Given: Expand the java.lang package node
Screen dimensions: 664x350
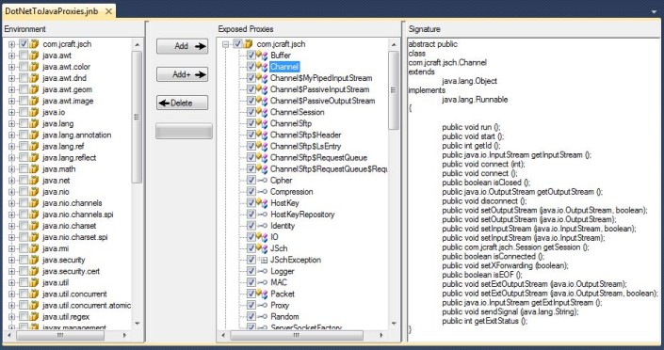Looking at the screenshot, I should (12, 123).
